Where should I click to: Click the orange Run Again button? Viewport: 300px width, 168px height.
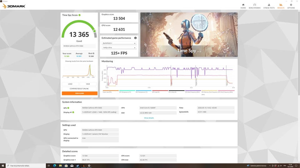tap(80, 93)
